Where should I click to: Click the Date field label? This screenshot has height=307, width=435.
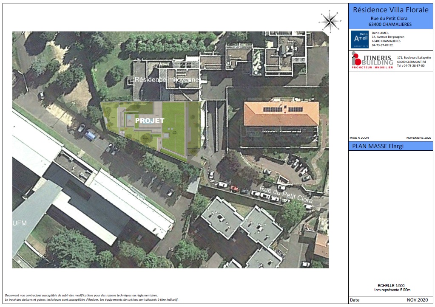355,300
